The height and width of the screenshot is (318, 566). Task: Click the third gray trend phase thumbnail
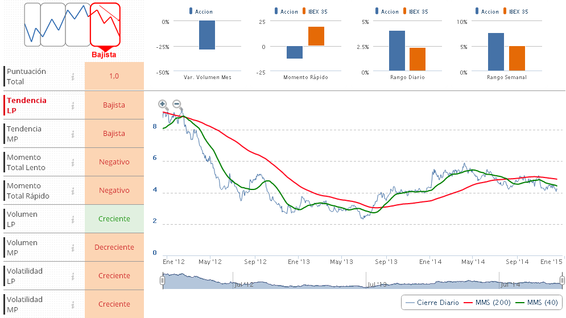[77, 24]
